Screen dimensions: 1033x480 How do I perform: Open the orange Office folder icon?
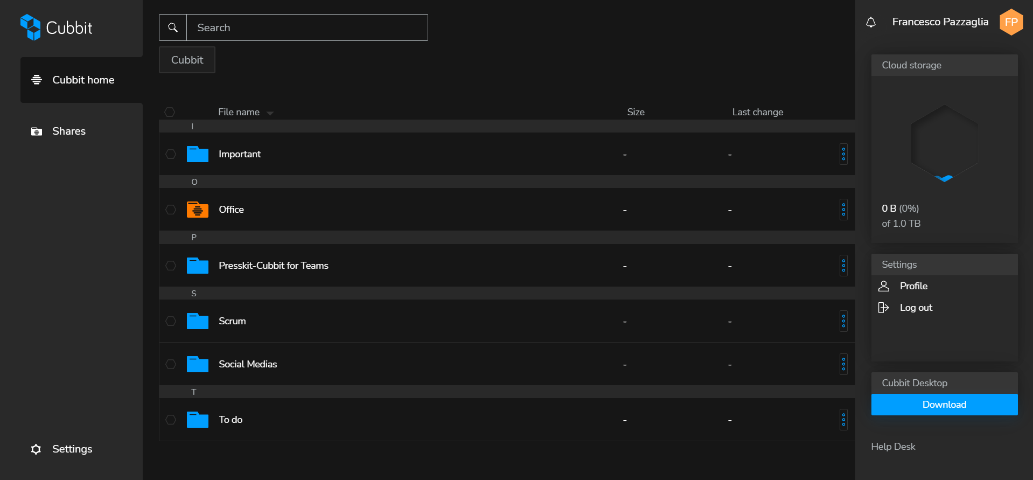click(198, 210)
